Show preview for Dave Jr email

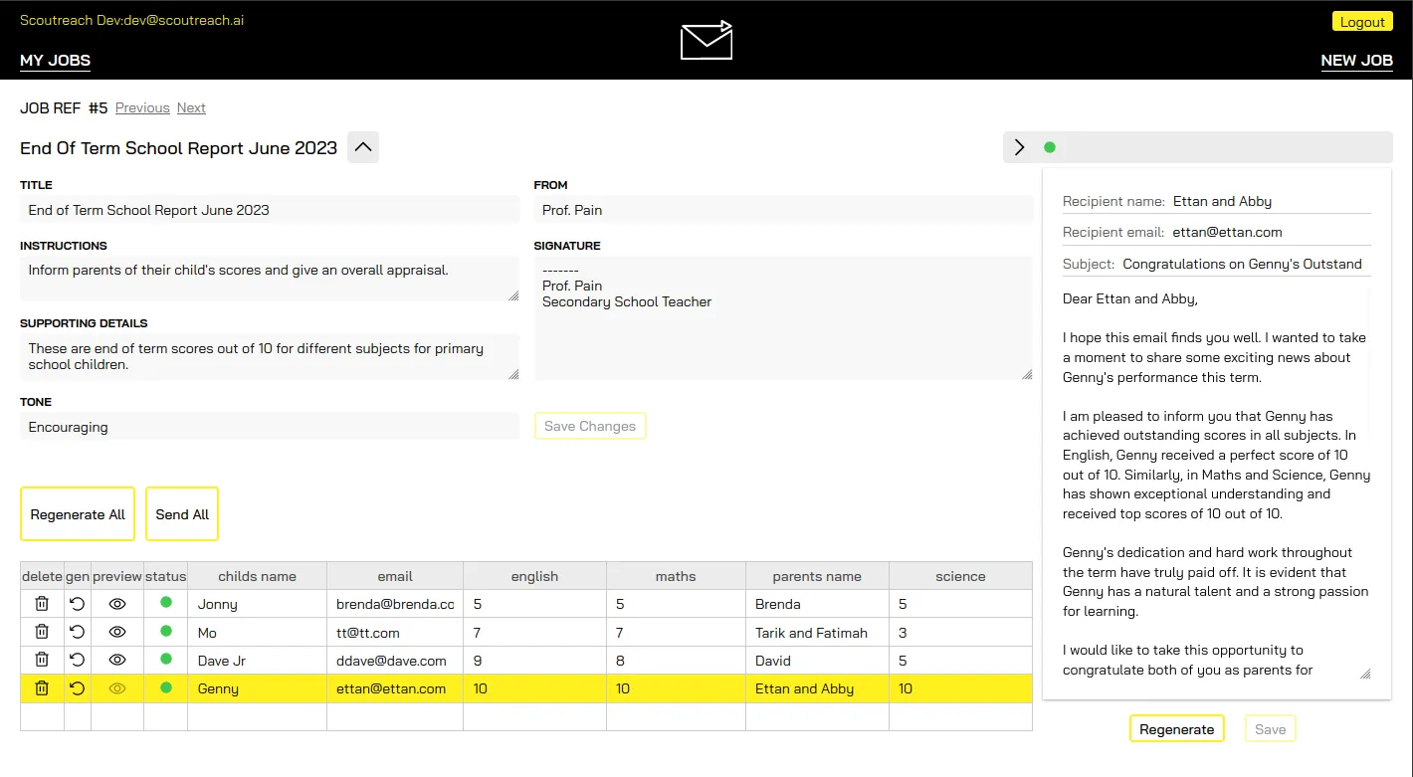tap(117, 661)
